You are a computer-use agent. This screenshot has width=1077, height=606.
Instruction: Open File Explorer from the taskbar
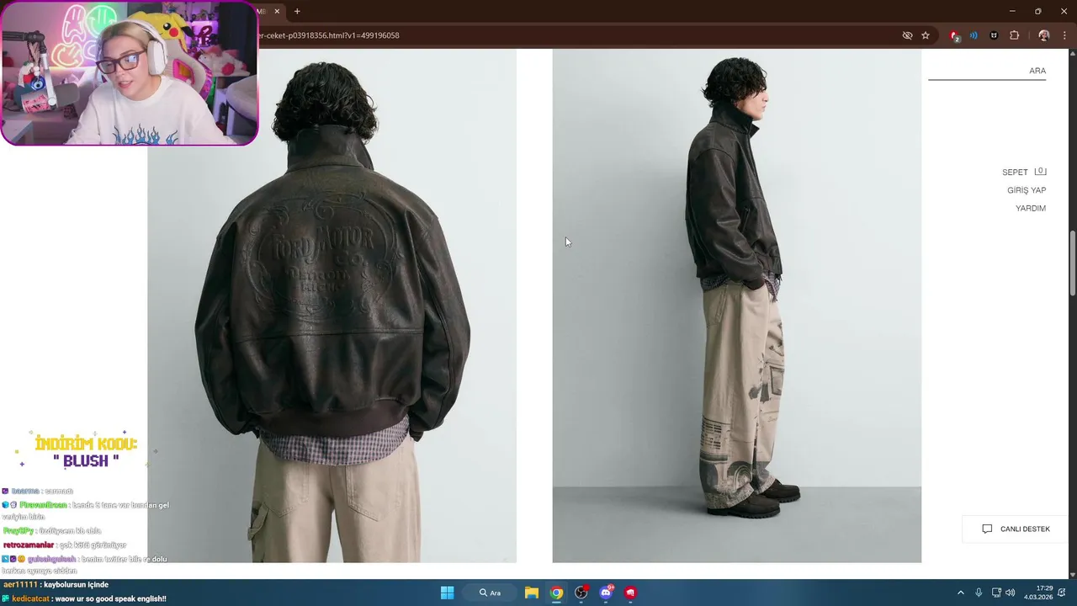[532, 593]
